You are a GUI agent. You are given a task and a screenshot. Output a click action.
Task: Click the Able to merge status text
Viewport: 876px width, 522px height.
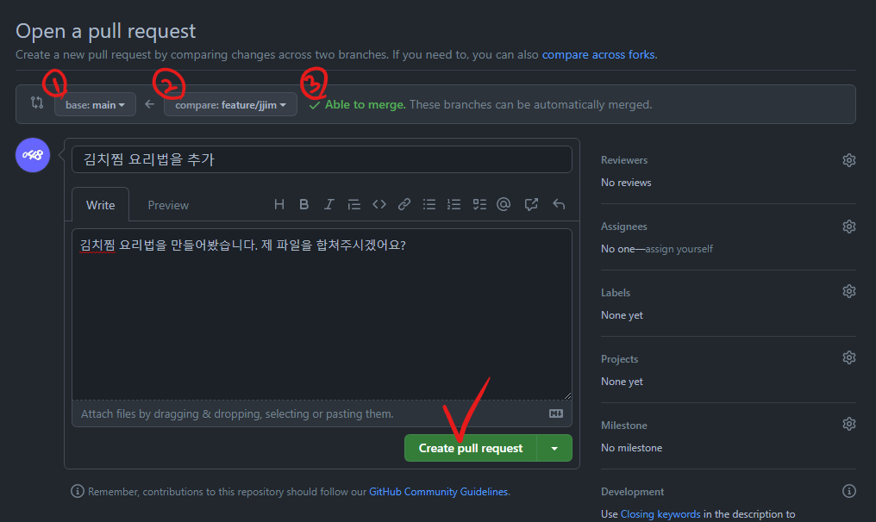[366, 104]
